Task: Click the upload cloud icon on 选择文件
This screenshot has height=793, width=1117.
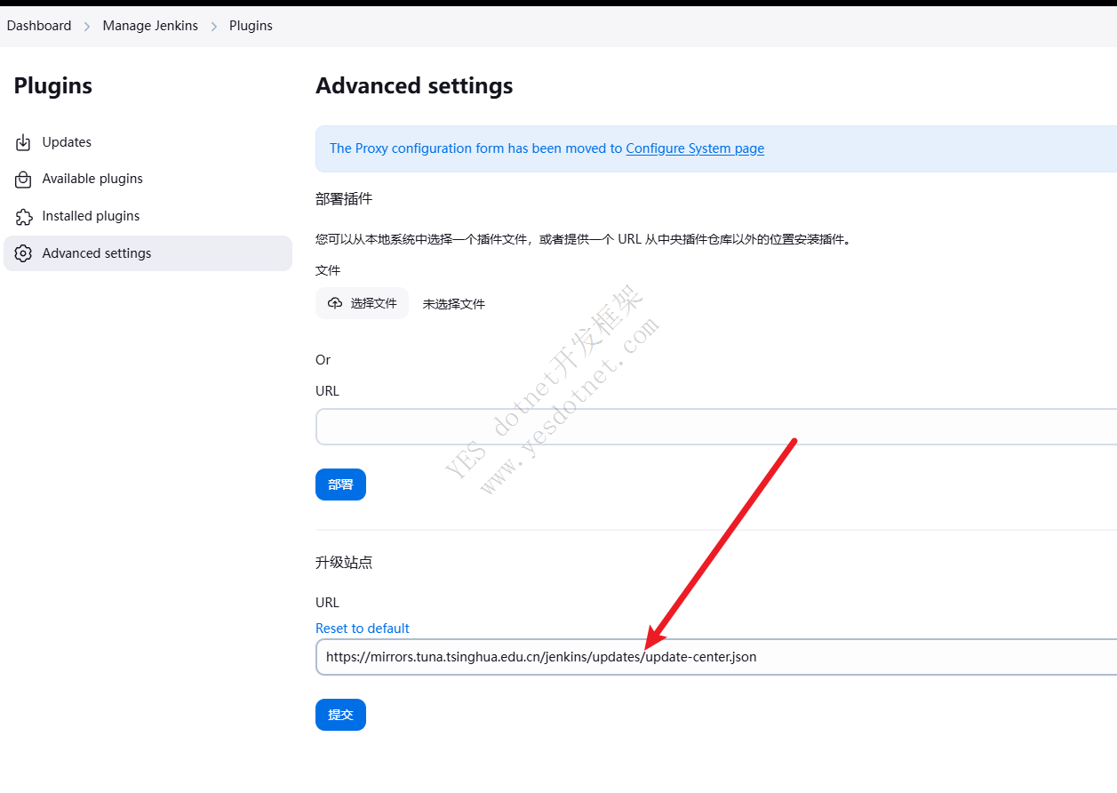Action: coord(335,303)
